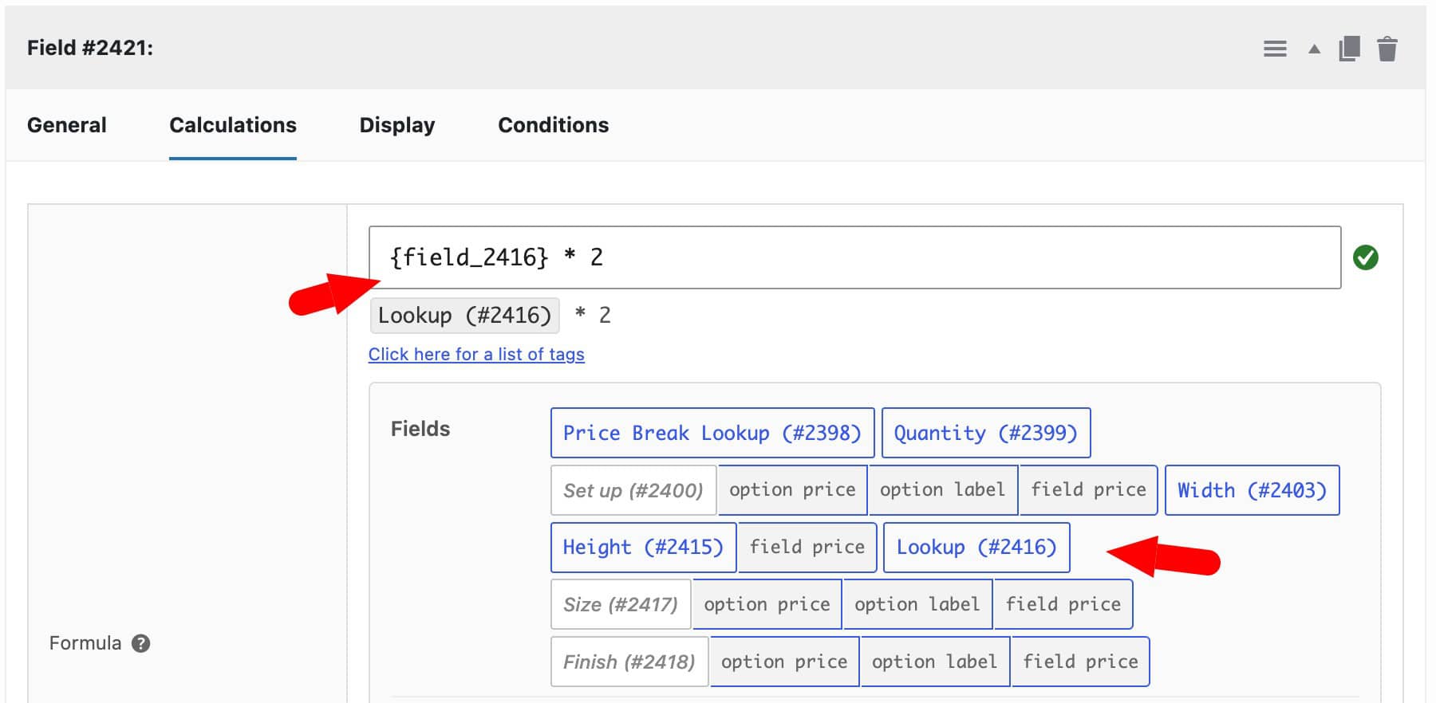Open 'Click here for a list of tags' link
Screen dimensions: 1436x703
tap(476, 355)
